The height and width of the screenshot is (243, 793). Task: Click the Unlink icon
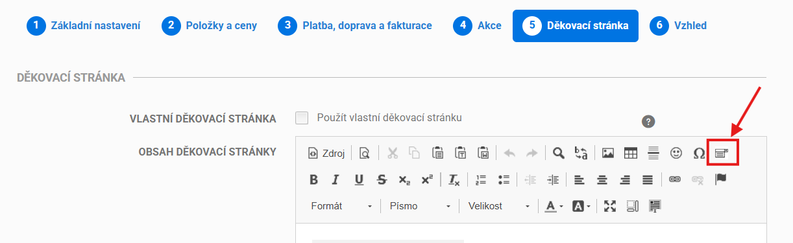tap(698, 179)
